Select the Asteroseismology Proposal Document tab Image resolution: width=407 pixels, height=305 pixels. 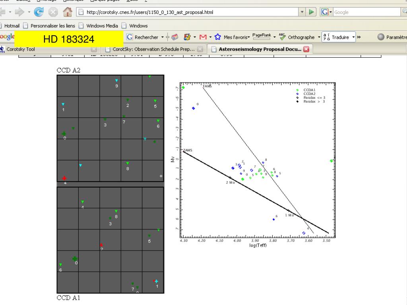point(260,49)
